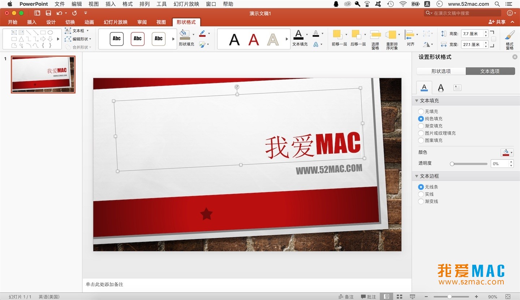Image resolution: width=520 pixels, height=300 pixels.
Task: Adjust the transparency (透明度) slider
Action: tap(469, 164)
